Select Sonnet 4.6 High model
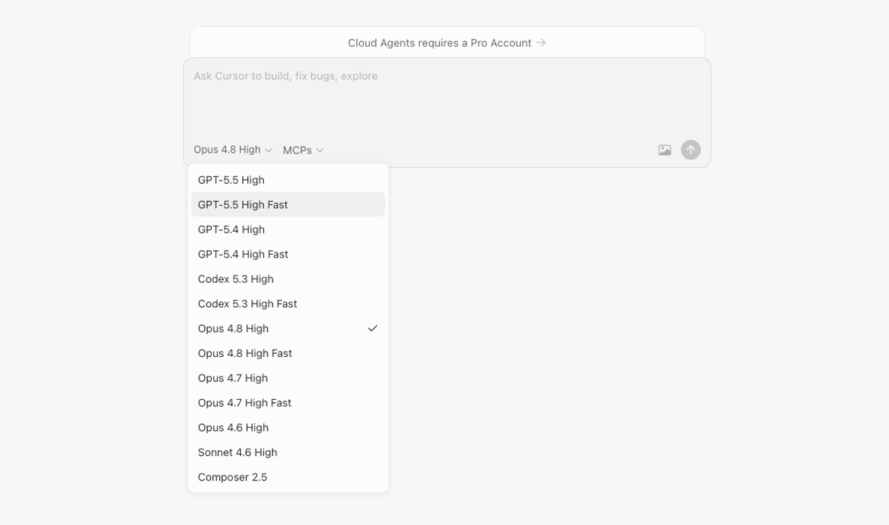 point(288,452)
